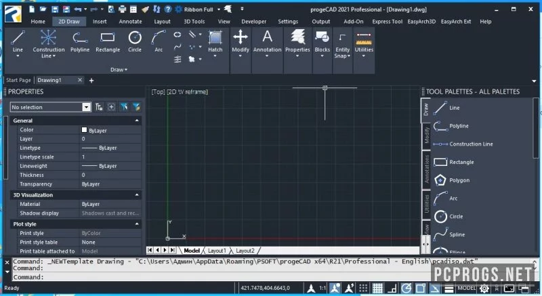Click the Command input line
542x296 pixels.
click(222, 277)
